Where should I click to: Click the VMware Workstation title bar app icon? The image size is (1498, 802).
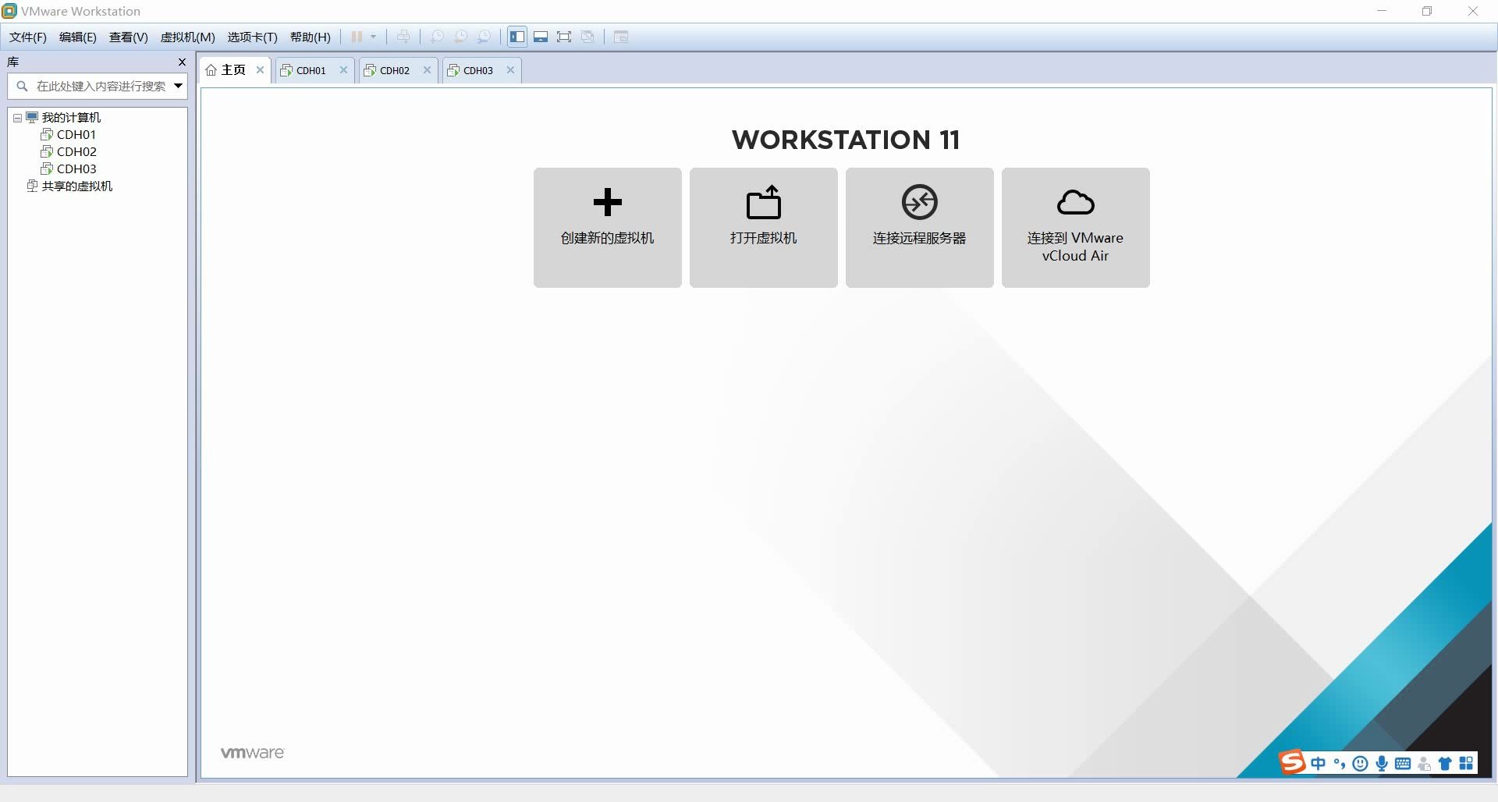[9, 11]
